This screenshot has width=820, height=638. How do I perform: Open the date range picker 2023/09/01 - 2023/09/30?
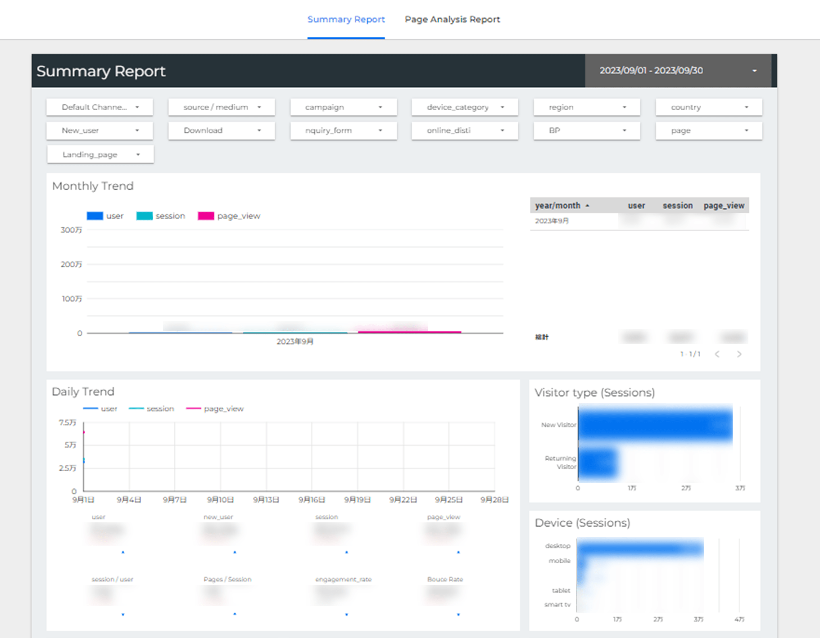click(678, 71)
